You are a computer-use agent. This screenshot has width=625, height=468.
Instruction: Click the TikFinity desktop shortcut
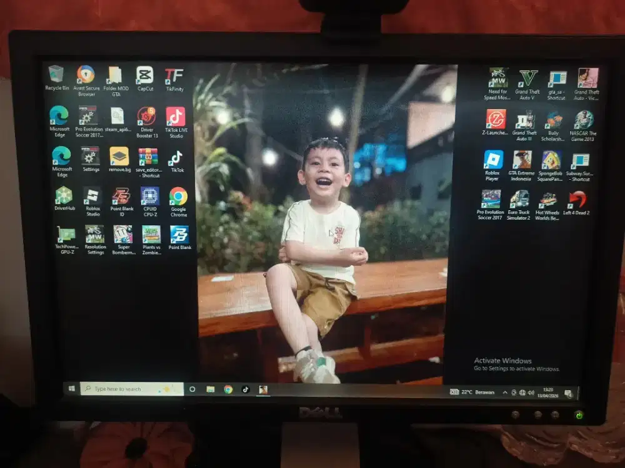(x=174, y=76)
